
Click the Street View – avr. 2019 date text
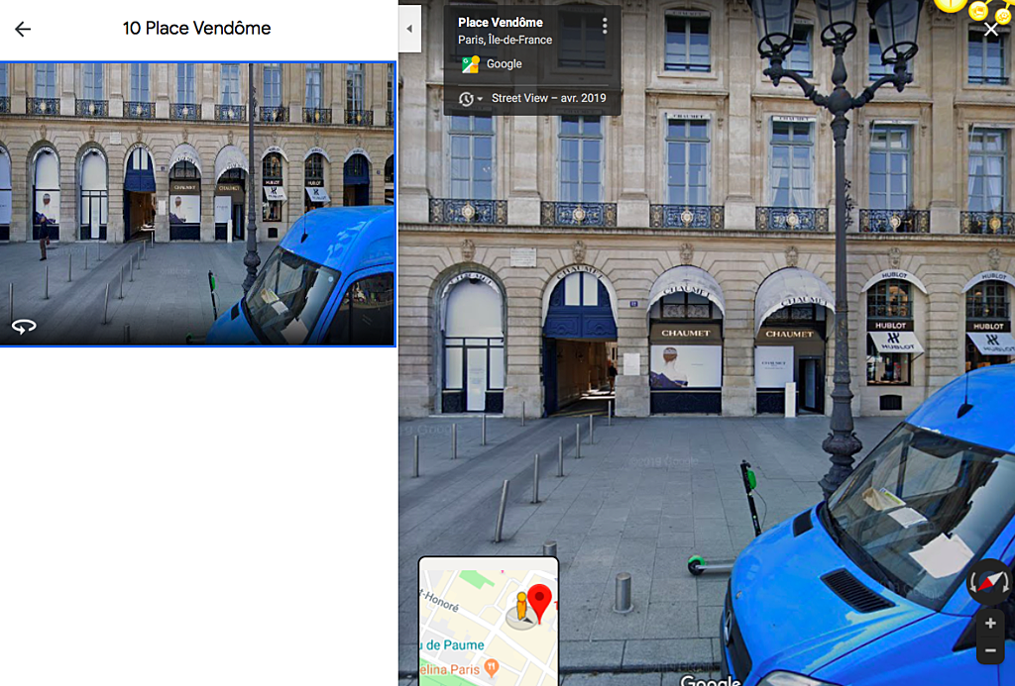(549, 98)
